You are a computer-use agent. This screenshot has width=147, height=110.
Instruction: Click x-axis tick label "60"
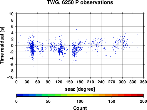[x=38, y=82]
